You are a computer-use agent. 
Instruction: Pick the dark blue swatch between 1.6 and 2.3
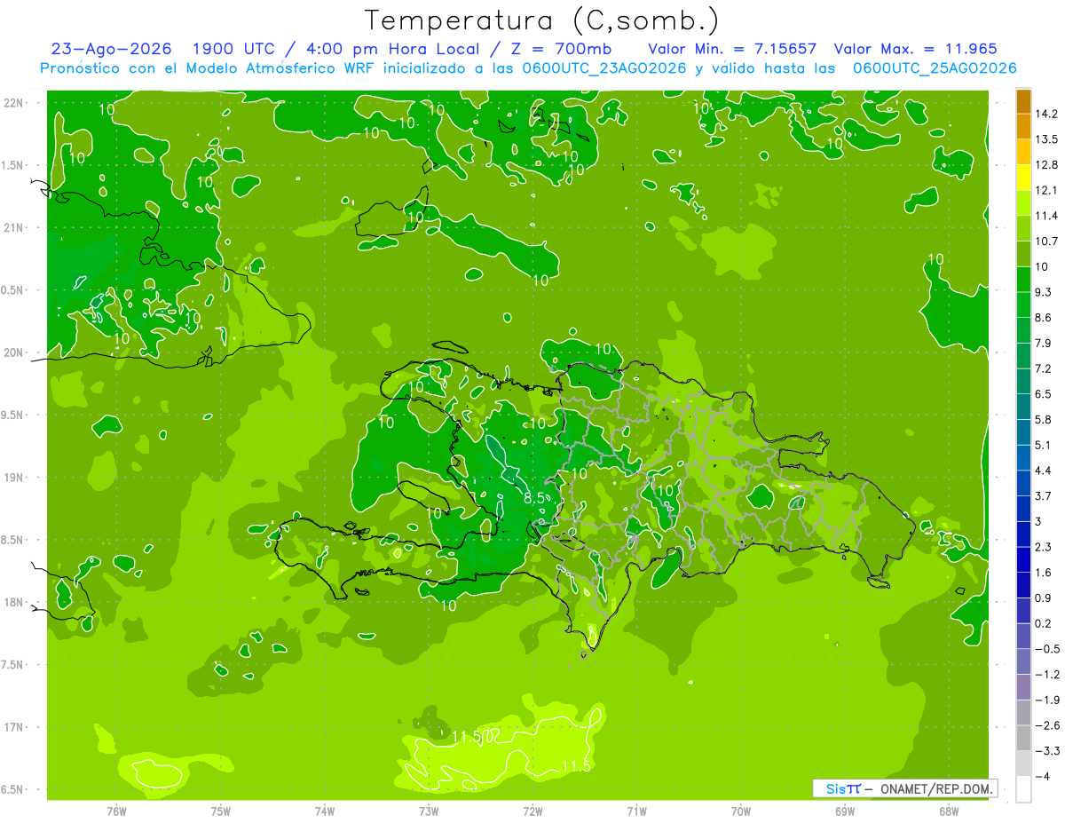(1023, 559)
